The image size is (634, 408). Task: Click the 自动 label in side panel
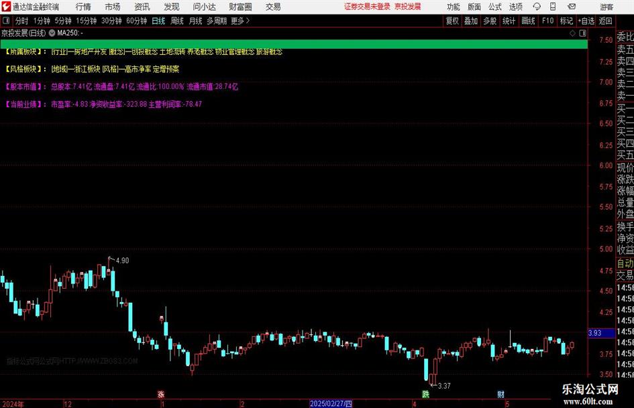pos(625,263)
